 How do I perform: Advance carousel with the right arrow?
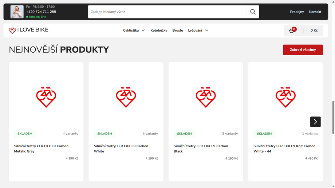[x=315, y=122]
